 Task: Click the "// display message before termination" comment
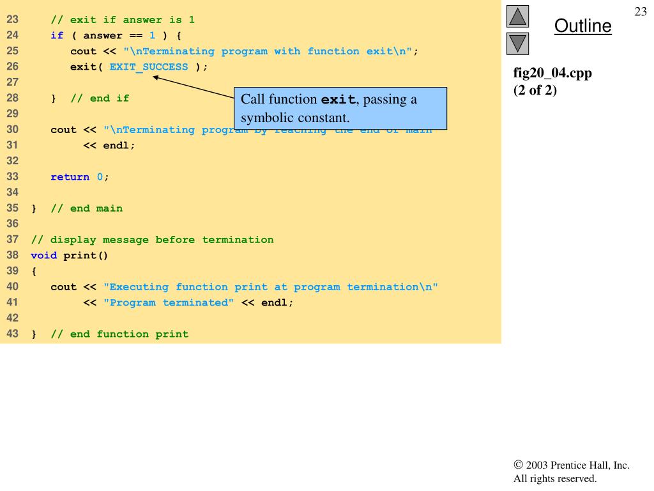point(152,240)
